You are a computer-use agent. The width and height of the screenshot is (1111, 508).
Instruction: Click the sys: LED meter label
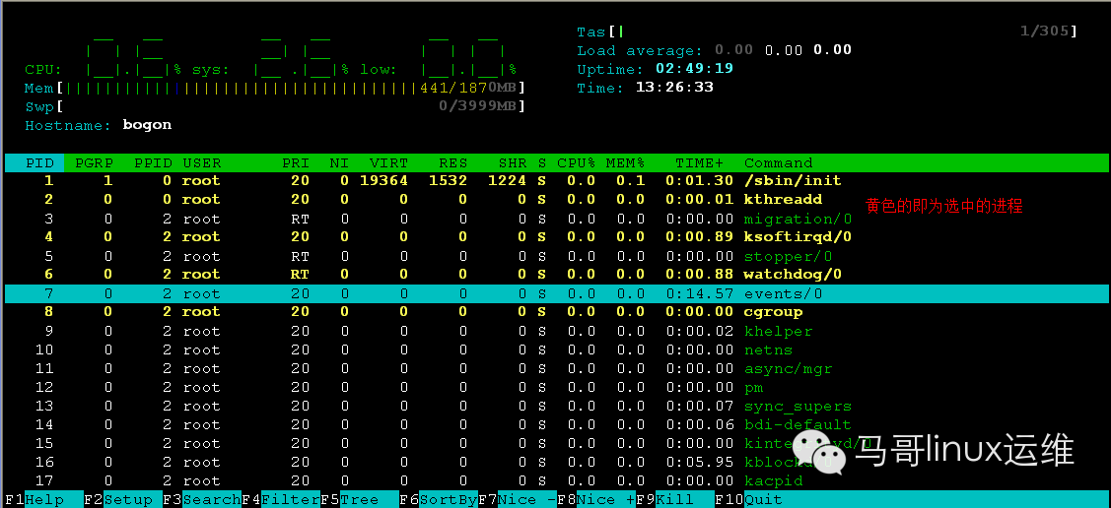[x=211, y=70]
